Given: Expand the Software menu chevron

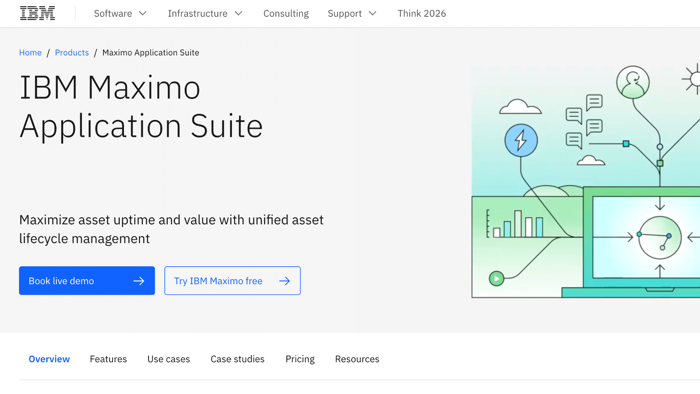Looking at the screenshot, I should coord(143,13).
